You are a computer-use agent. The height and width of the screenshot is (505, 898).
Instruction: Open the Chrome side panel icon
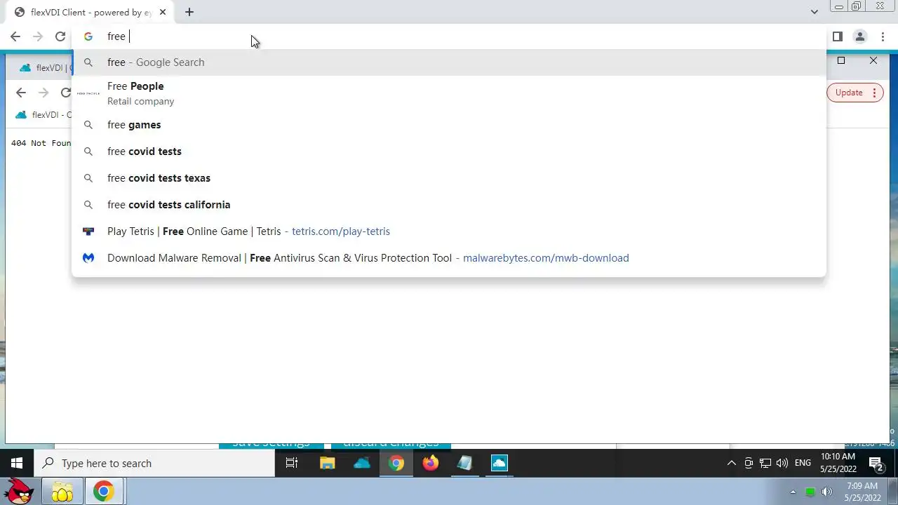point(838,36)
